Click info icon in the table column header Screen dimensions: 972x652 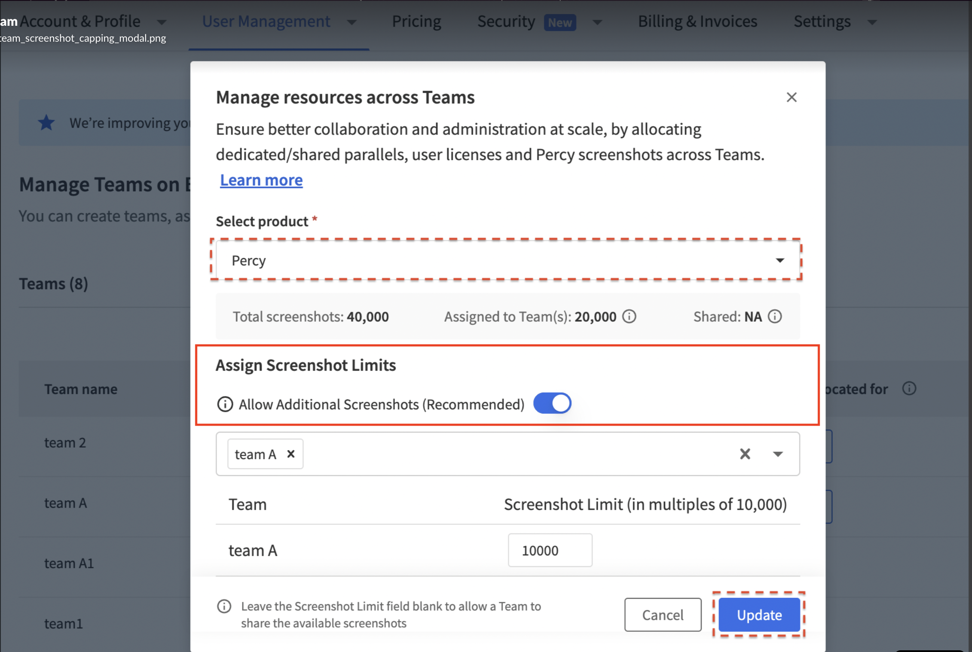click(909, 389)
